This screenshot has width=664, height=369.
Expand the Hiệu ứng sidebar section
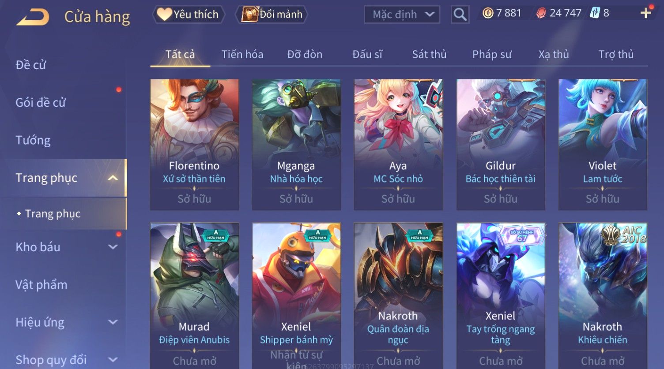(113, 322)
